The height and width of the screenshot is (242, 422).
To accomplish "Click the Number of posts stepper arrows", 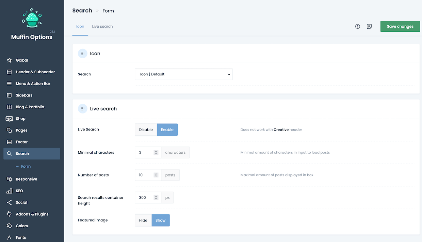I will (156, 175).
